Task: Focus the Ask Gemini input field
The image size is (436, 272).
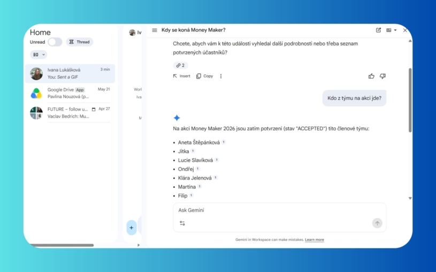Action: (279, 211)
